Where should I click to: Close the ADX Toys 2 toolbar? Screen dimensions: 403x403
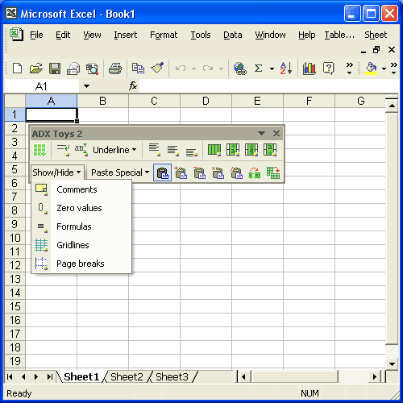point(276,133)
